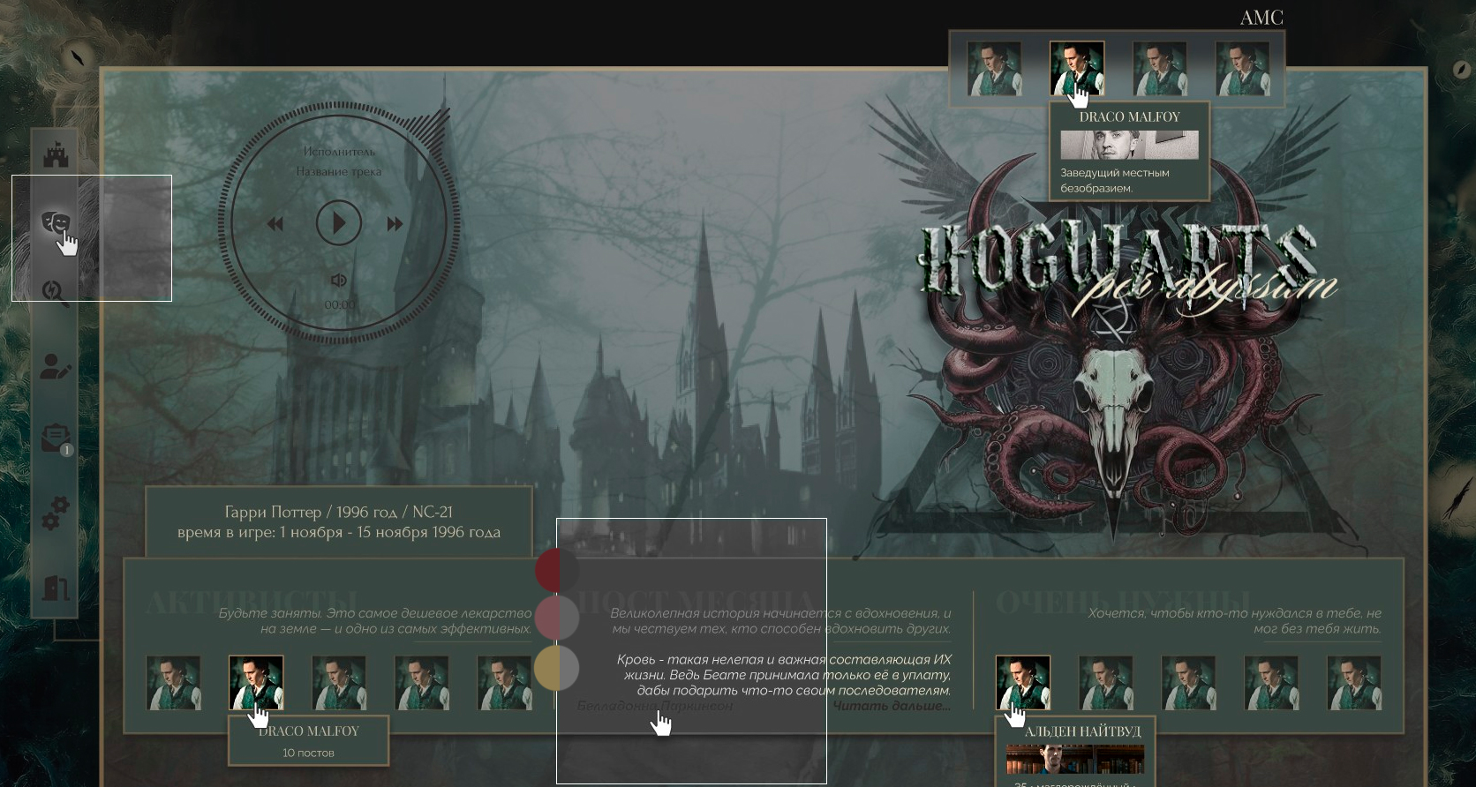Select the gold color circle

coord(556,667)
